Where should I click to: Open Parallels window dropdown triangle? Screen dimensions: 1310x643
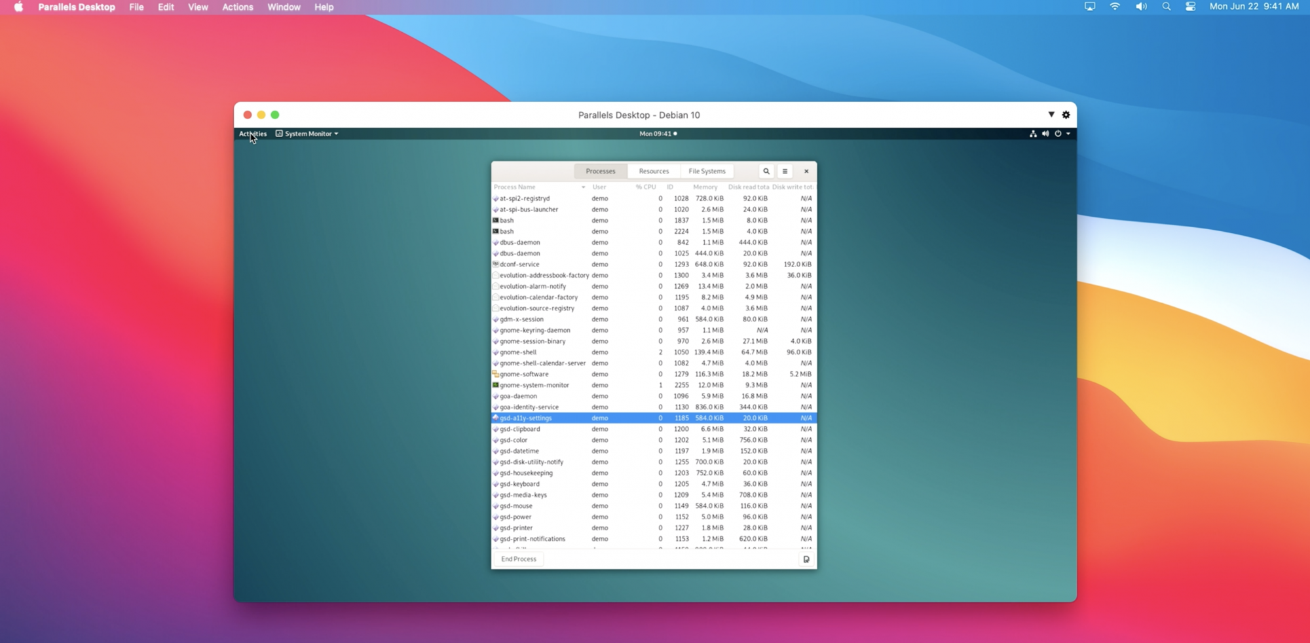coord(1051,115)
